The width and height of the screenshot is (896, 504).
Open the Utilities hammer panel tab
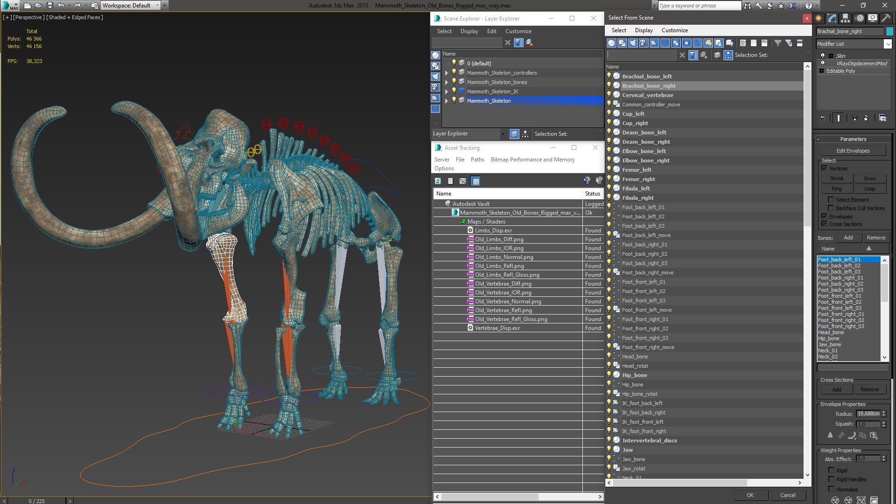885,18
